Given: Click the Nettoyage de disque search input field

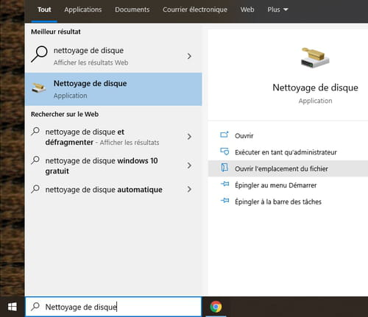Looking at the screenshot, I should coord(113,307).
